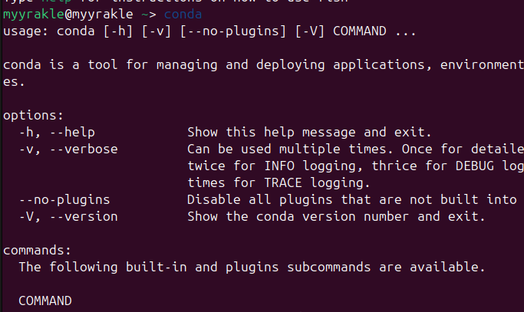Click the "times for TRACE logging." line
524x312 pixels.
tap(278, 183)
